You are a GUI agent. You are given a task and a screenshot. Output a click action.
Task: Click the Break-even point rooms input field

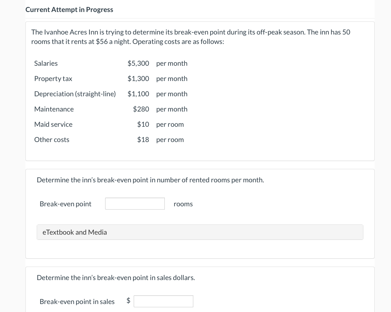click(135, 204)
